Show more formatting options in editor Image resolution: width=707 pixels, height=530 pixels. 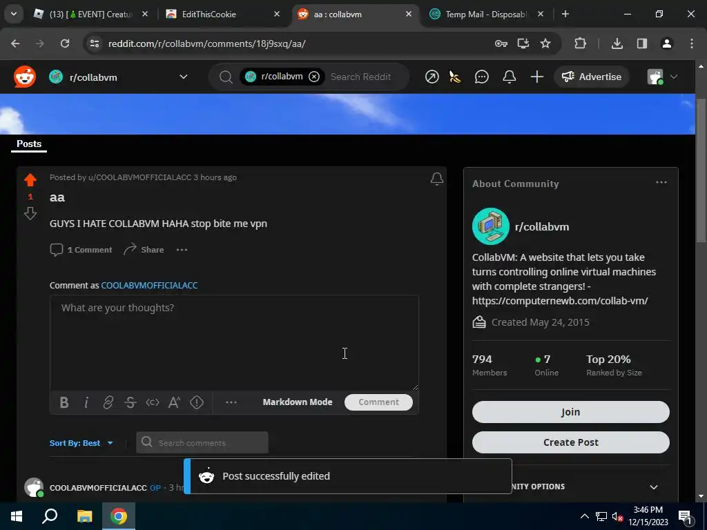point(231,402)
